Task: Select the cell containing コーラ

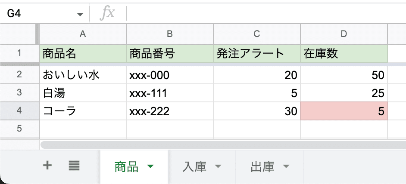Action: coord(83,111)
